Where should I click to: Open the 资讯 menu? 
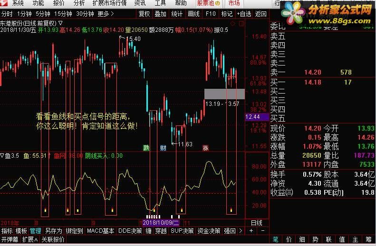pyautogui.click(x=140, y=3)
